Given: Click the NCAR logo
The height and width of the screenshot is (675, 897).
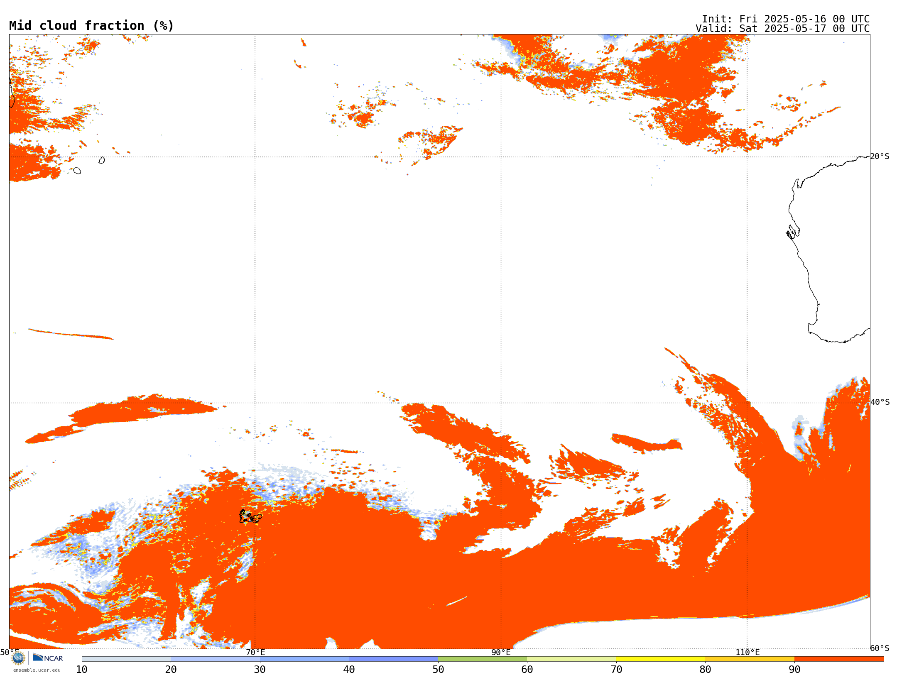Looking at the screenshot, I should pos(48,658).
